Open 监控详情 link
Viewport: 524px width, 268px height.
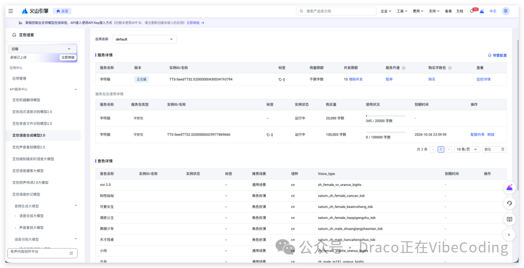484,79
